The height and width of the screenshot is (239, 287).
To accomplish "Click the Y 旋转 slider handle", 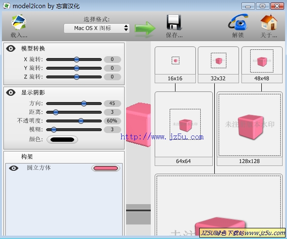I will (x=77, y=68).
